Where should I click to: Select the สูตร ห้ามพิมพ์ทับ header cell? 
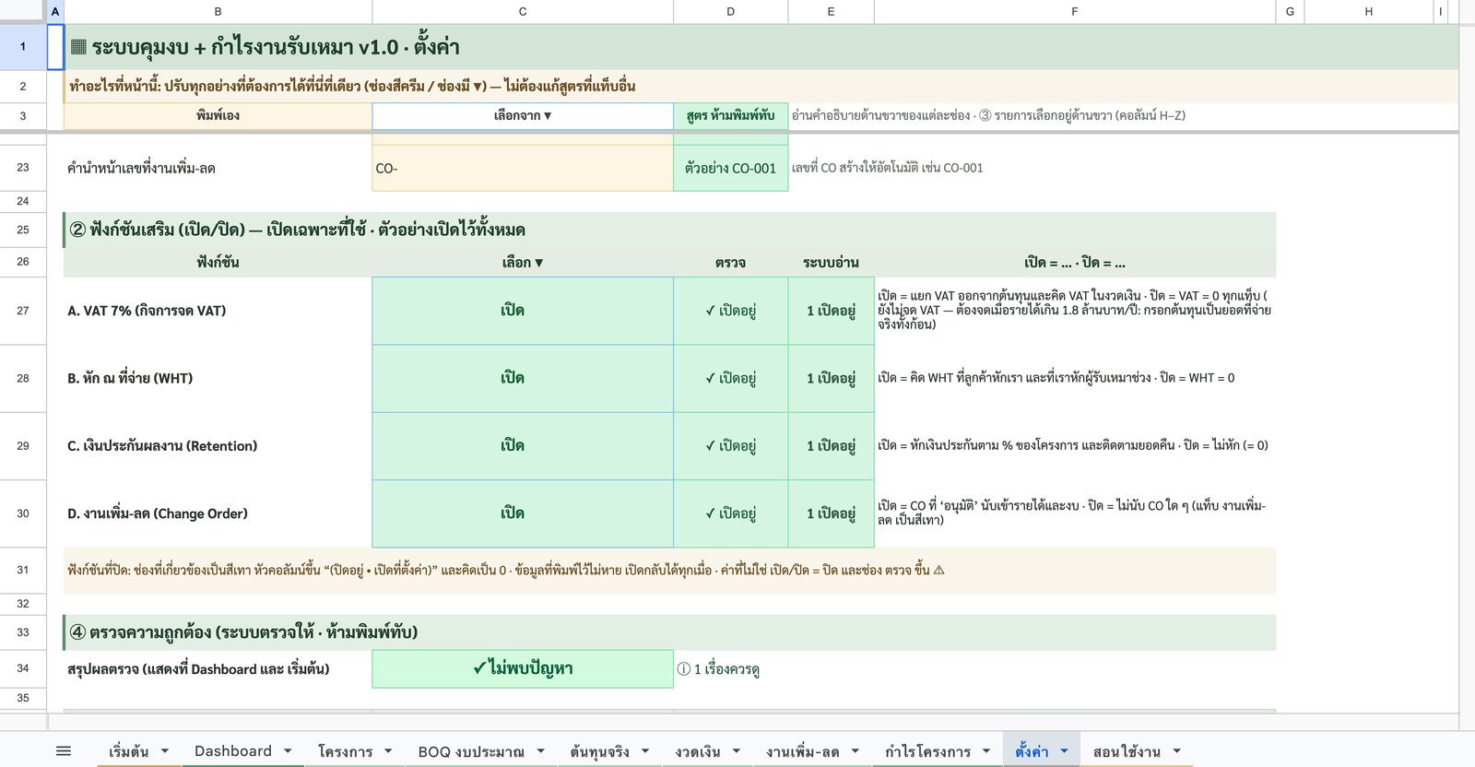pos(730,115)
